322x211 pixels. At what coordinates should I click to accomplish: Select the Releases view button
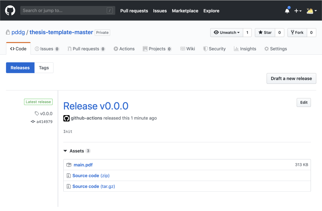tap(20, 68)
